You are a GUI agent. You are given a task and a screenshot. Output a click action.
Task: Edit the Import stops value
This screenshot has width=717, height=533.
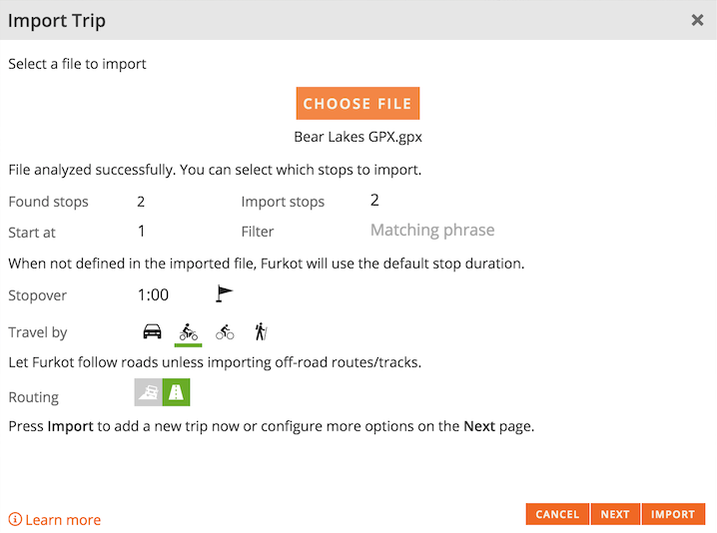[374, 201]
